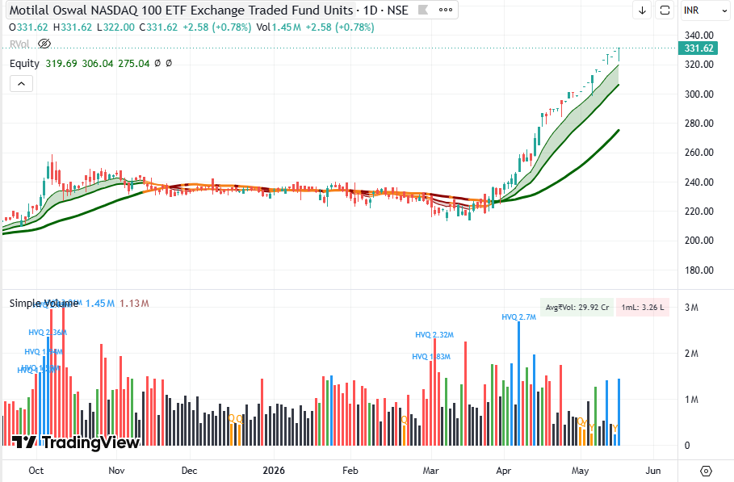The height and width of the screenshot is (482, 734).
Task: Click the May label on the time axis
Action: pos(581,471)
